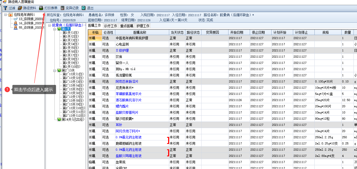
Task: Select 第1天(1日) in the pathway tree
Action: [71, 33]
